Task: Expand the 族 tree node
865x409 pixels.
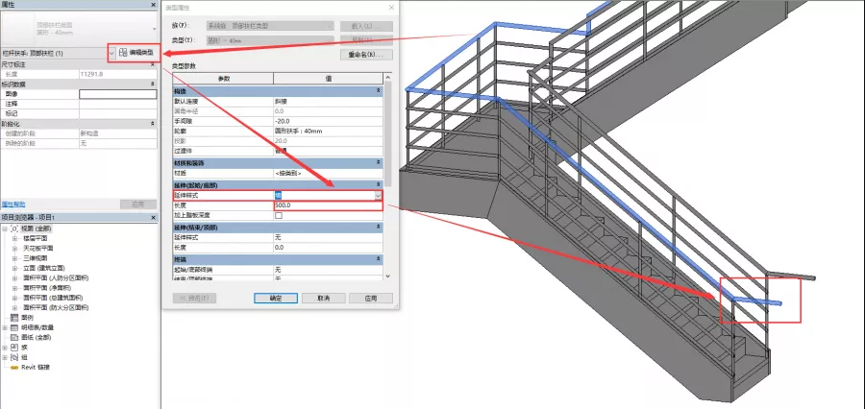Action: pyautogui.click(x=5, y=347)
